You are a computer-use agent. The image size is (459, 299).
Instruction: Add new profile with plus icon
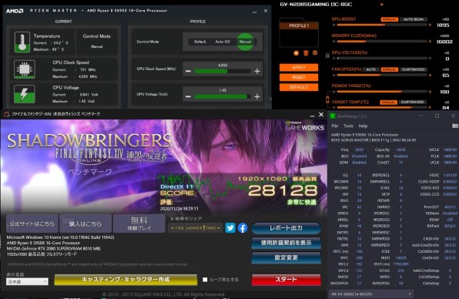point(297,53)
